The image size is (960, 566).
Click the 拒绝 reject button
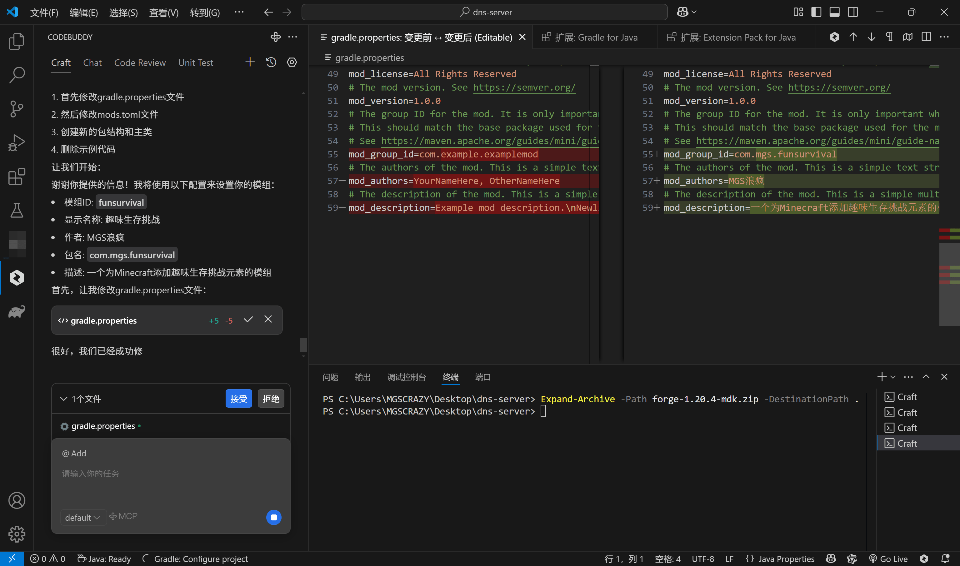tap(271, 399)
